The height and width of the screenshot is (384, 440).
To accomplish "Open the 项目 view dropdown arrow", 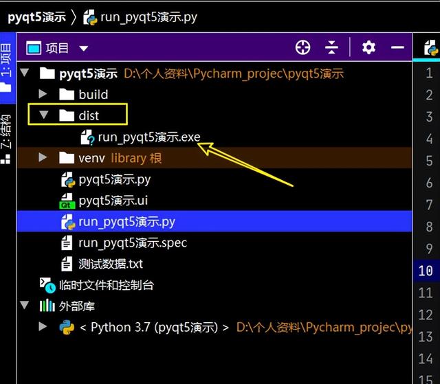I will 83,49.
